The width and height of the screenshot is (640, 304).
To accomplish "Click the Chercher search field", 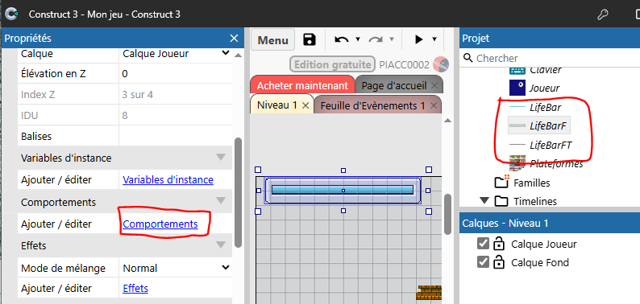I will point(550,58).
